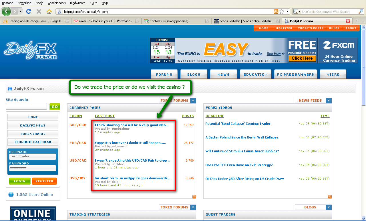
Task: Switch to the Gmail tab
Action: [x=106, y=21]
